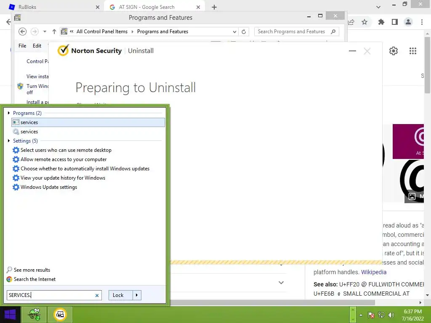The height and width of the screenshot is (323, 431).
Task: Click Back arrow in Programs and Features
Action: pos(23,32)
